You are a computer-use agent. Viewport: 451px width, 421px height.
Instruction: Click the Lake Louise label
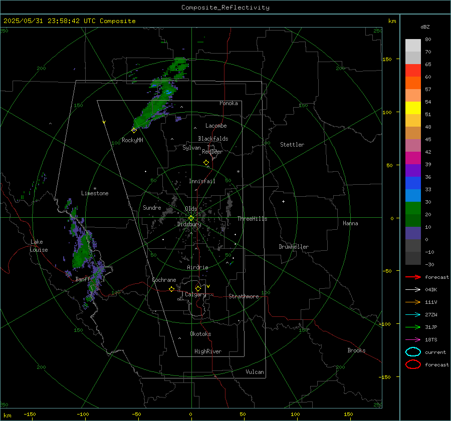click(39, 246)
